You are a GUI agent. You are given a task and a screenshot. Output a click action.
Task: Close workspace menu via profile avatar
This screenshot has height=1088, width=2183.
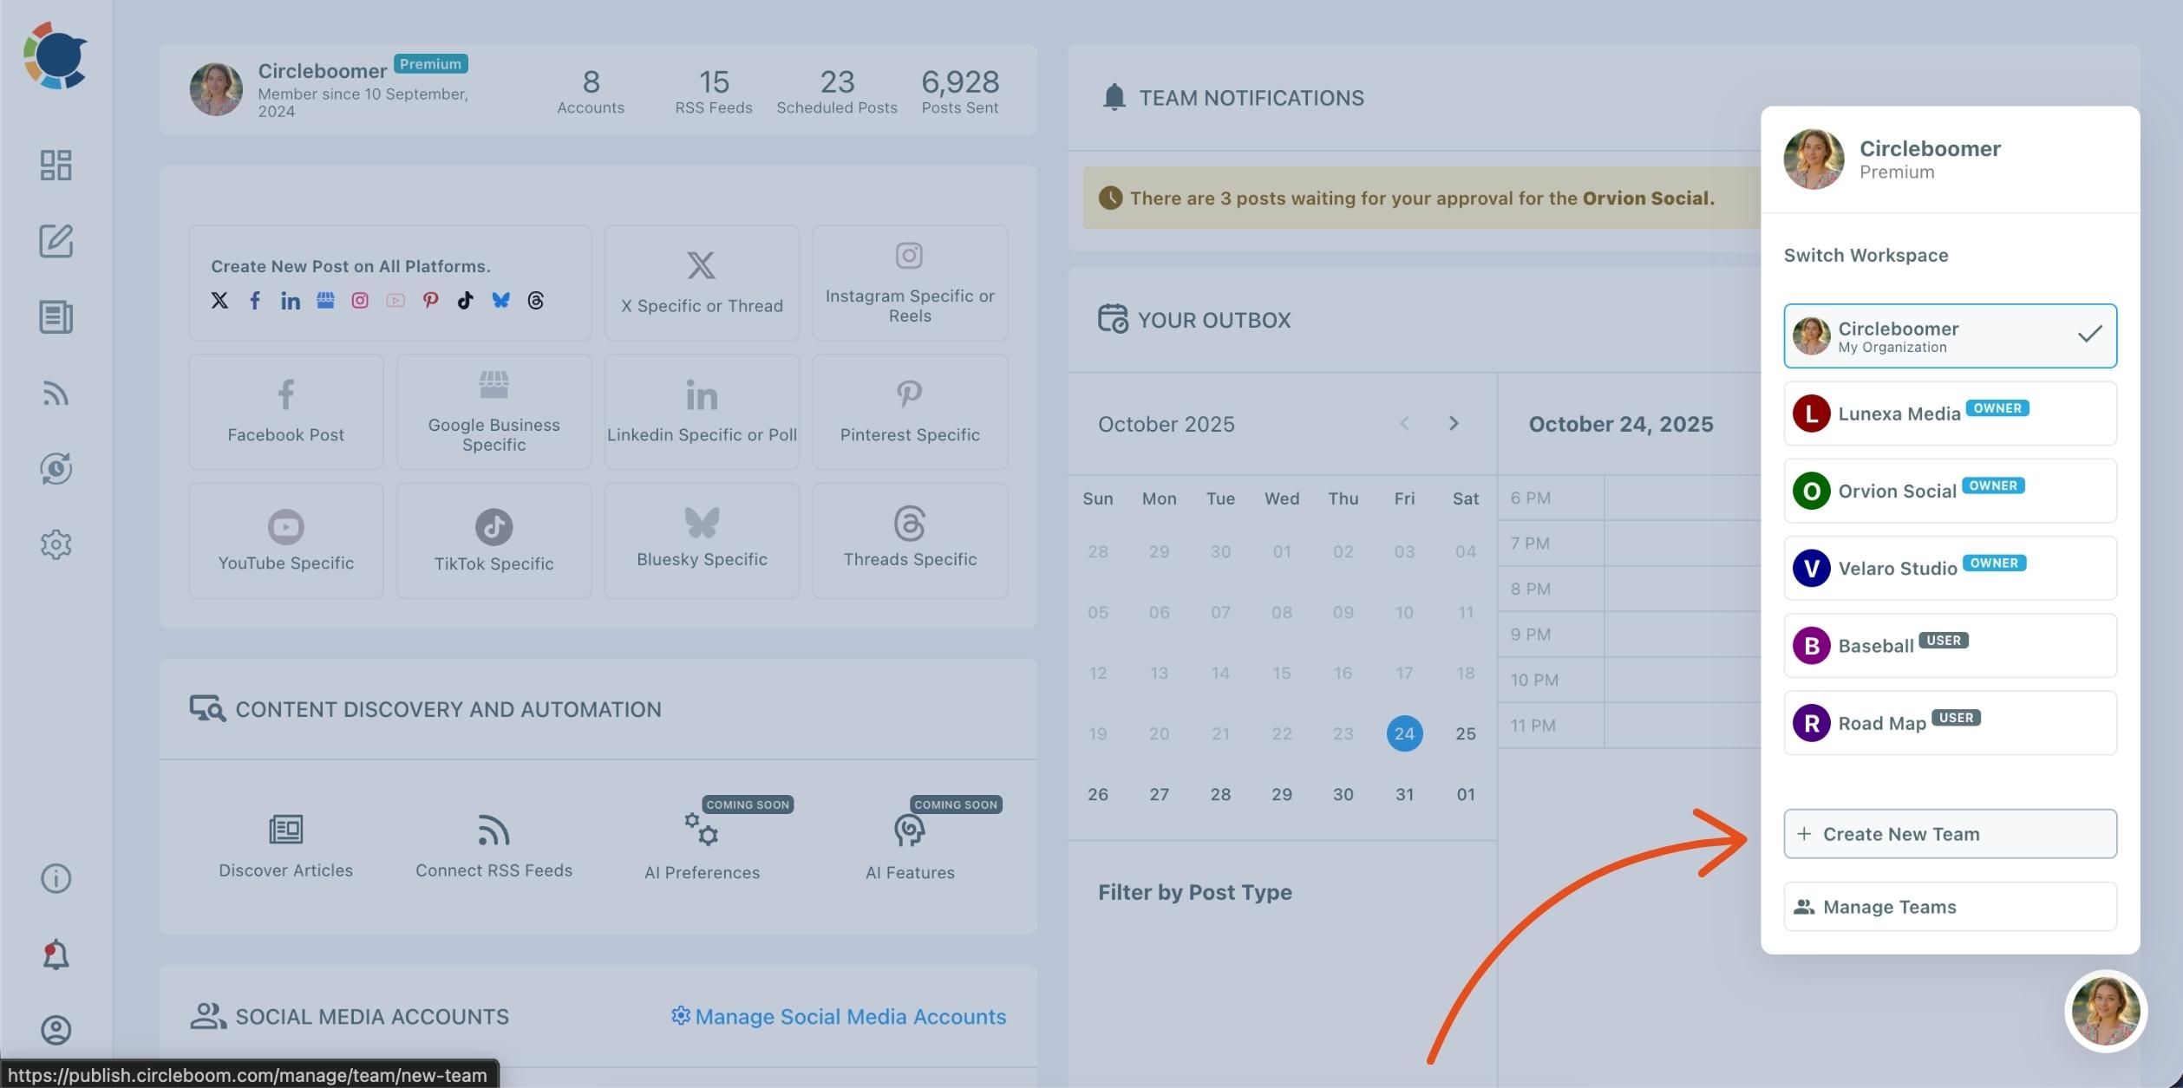(2105, 1011)
